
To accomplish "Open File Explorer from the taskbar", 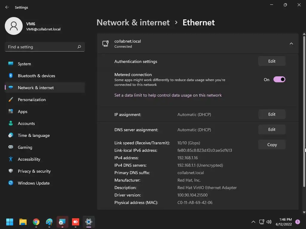I will point(23,222).
